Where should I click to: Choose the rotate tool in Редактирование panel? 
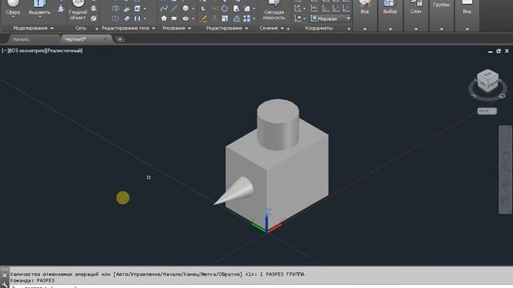click(224, 9)
